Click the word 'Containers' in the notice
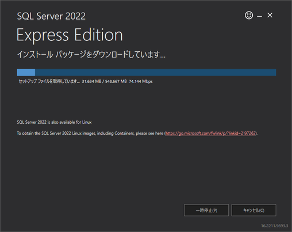This screenshot has height=232, width=292. pyautogui.click(x=125, y=133)
